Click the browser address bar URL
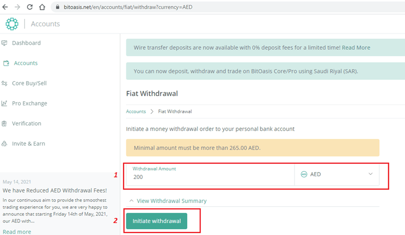This screenshot has width=405, height=235. (128, 7)
